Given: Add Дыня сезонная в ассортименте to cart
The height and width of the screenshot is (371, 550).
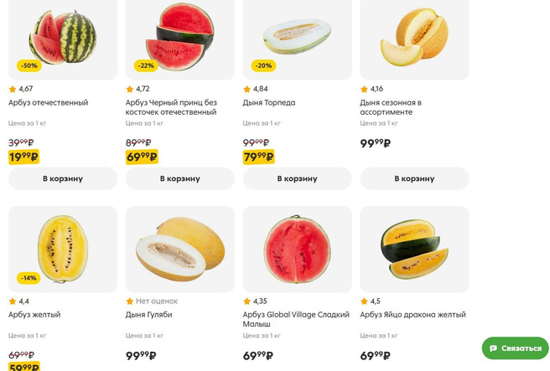Looking at the screenshot, I should pyautogui.click(x=414, y=178).
